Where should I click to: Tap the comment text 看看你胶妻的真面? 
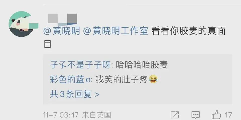[188, 31]
